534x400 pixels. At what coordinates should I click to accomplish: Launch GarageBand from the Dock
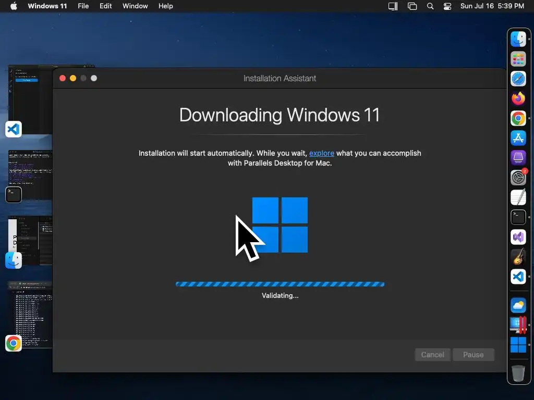click(518, 256)
